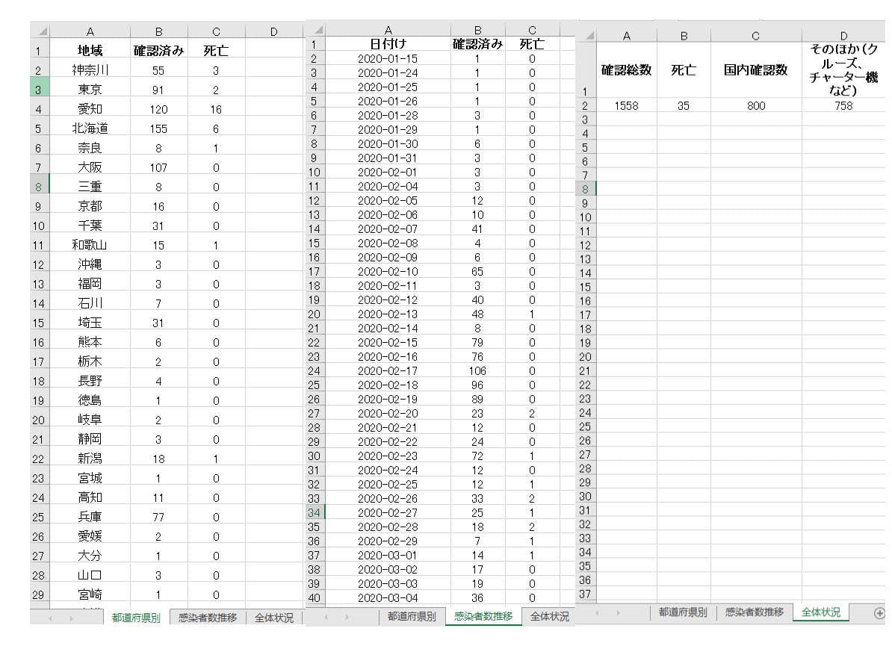892x646 pixels.
Task: Select the 兵庫 cell
Action: click(90, 517)
